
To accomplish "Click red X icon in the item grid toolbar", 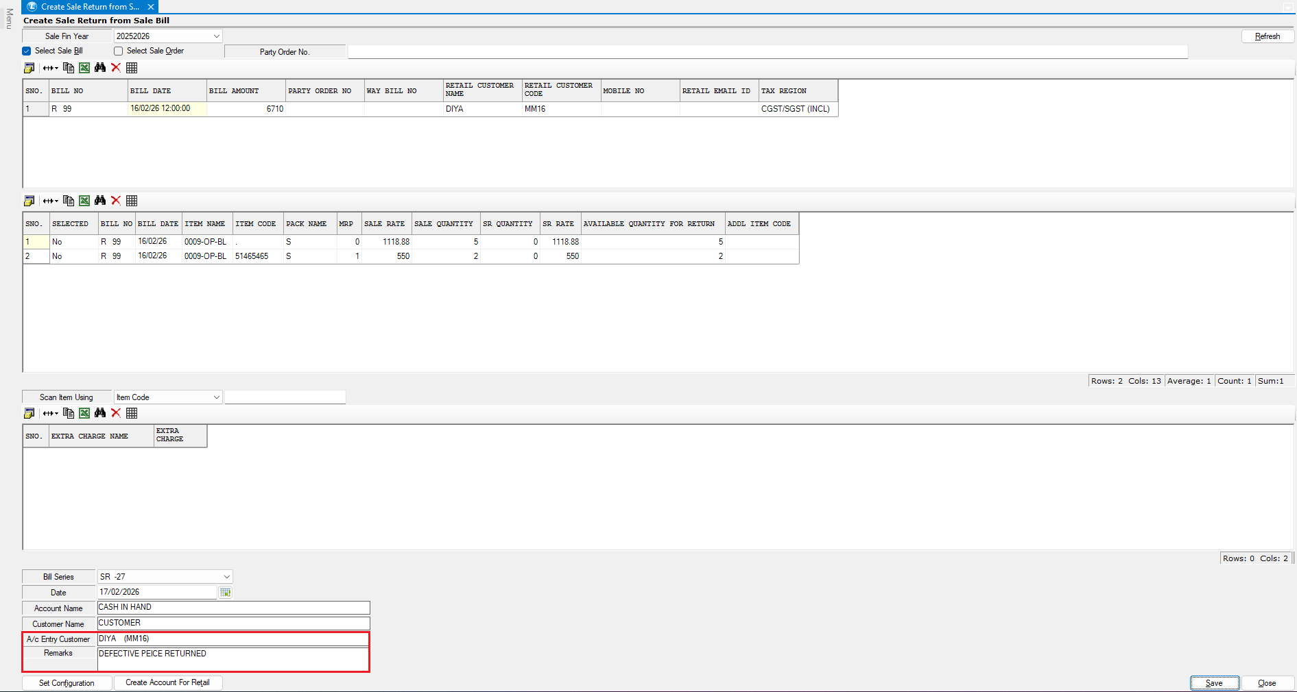I will click(x=116, y=201).
